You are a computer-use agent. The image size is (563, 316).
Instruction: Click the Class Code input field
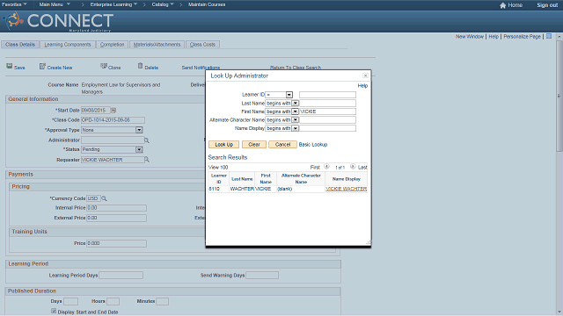click(x=113, y=120)
